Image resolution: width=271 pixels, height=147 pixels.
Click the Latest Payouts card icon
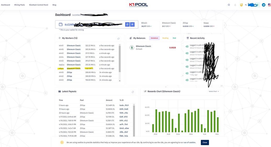[x=60, y=91]
